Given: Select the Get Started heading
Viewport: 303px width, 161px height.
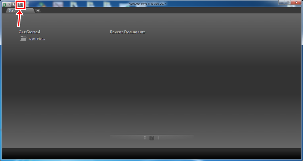Looking at the screenshot, I should pyautogui.click(x=29, y=32).
